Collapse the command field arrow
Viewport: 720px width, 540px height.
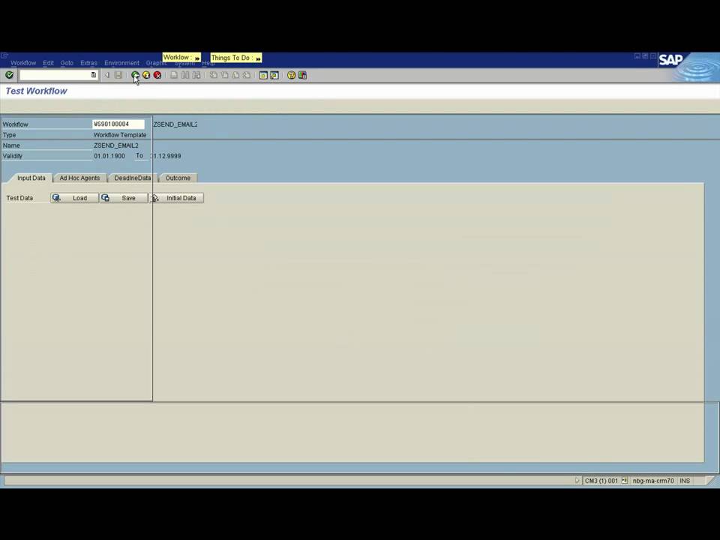tap(106, 75)
